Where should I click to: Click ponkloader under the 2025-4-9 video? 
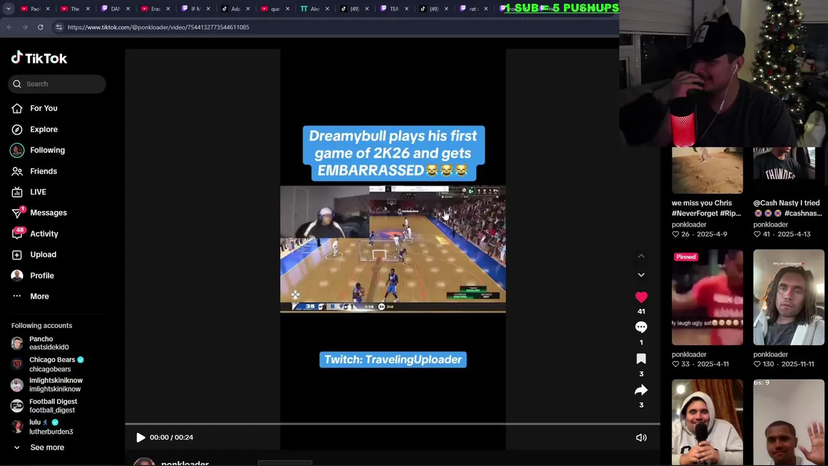point(689,225)
